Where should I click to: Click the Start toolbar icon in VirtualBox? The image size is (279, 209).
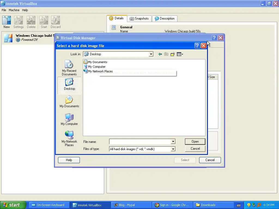(44, 22)
